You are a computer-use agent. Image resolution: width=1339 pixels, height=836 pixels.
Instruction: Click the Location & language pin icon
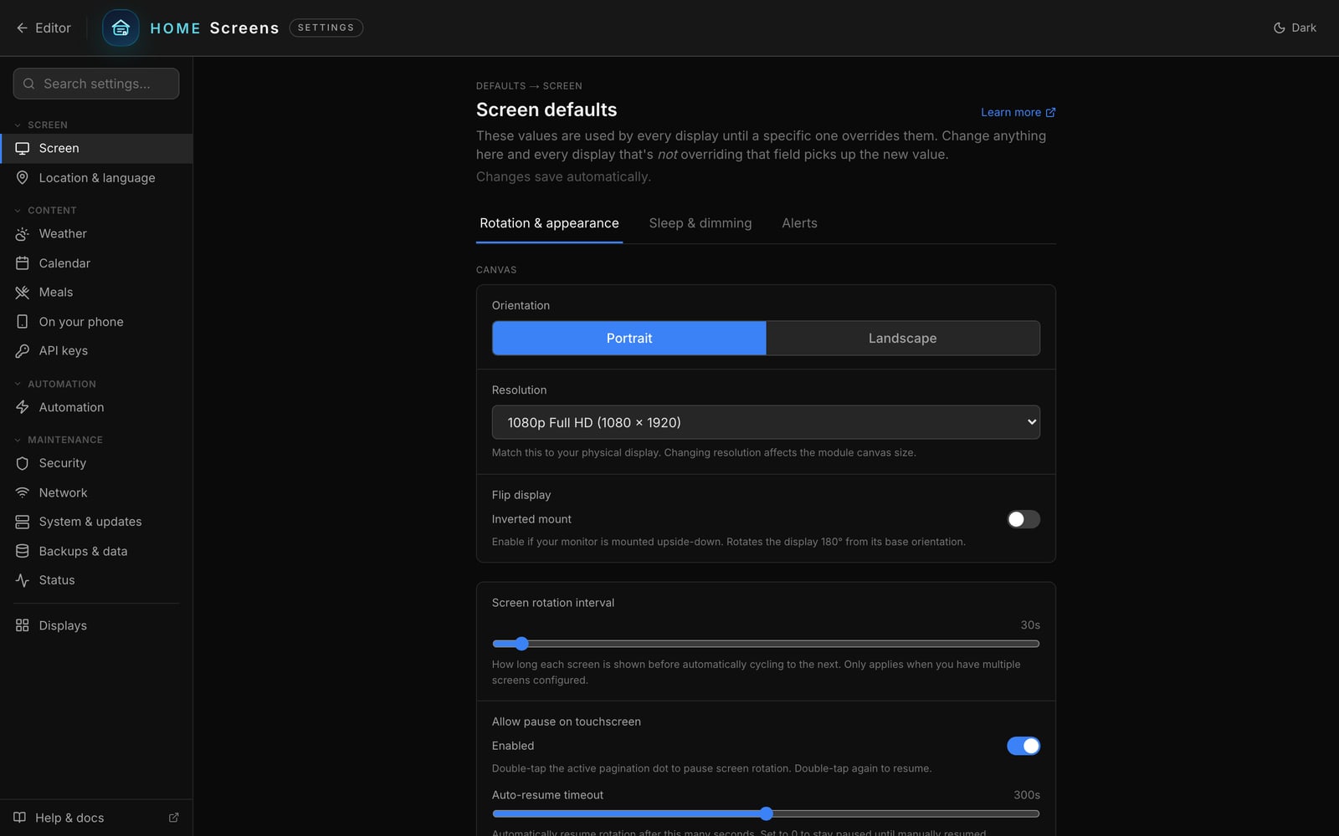tap(23, 177)
